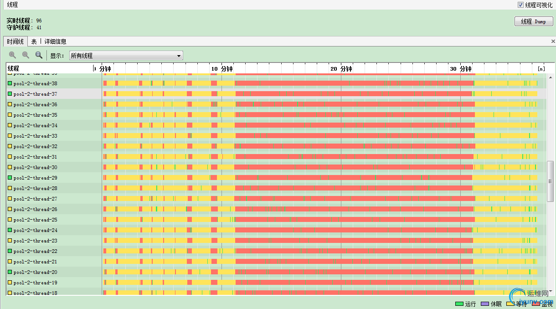The width and height of the screenshot is (556, 309).
Task: Open the 显示 所有线程 dropdown
Action: pyautogui.click(x=126, y=56)
